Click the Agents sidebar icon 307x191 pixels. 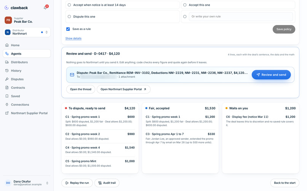7,53
